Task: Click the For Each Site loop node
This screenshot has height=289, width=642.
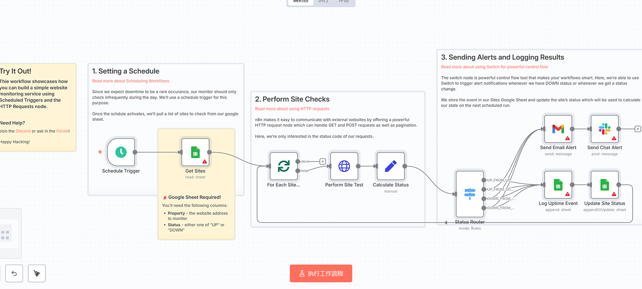Action: [284, 166]
